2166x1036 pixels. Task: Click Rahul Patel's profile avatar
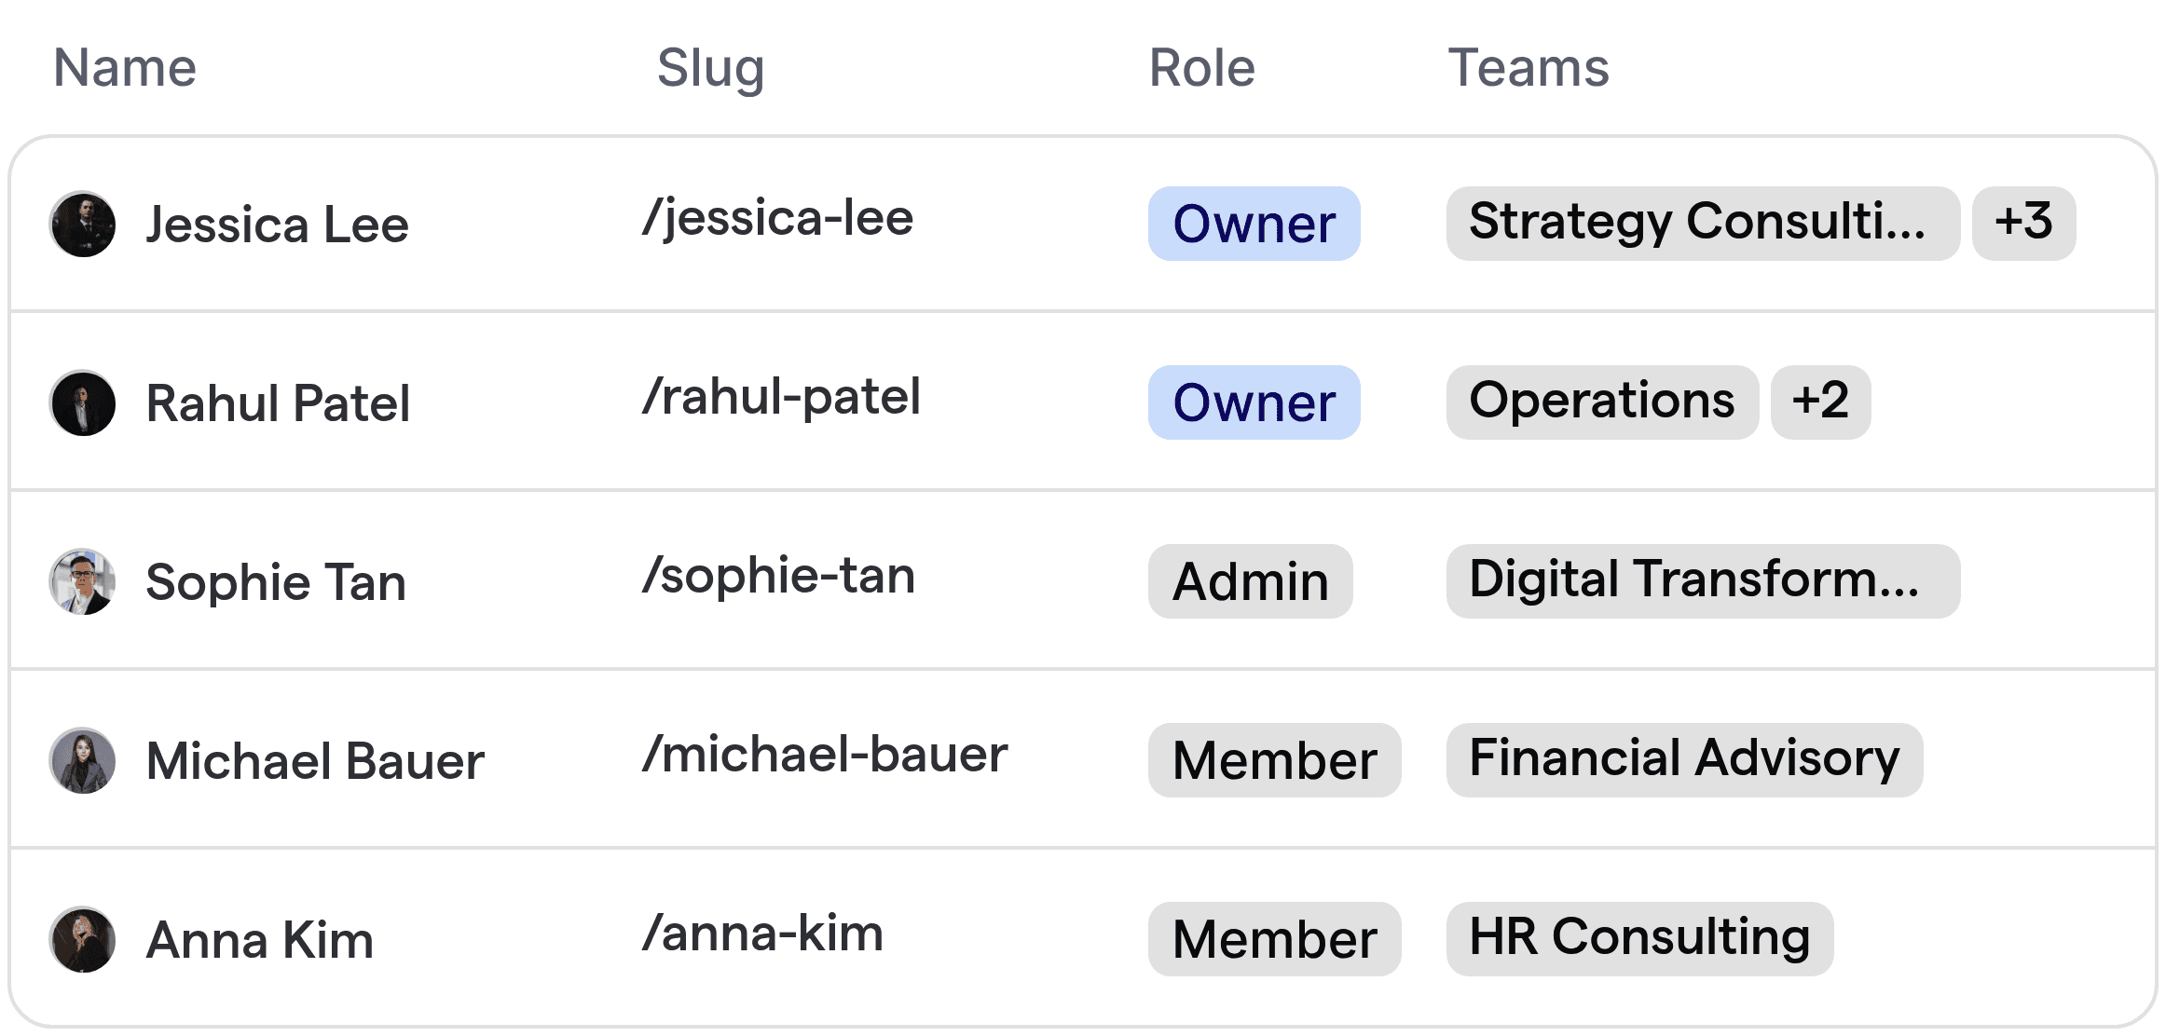click(x=84, y=402)
